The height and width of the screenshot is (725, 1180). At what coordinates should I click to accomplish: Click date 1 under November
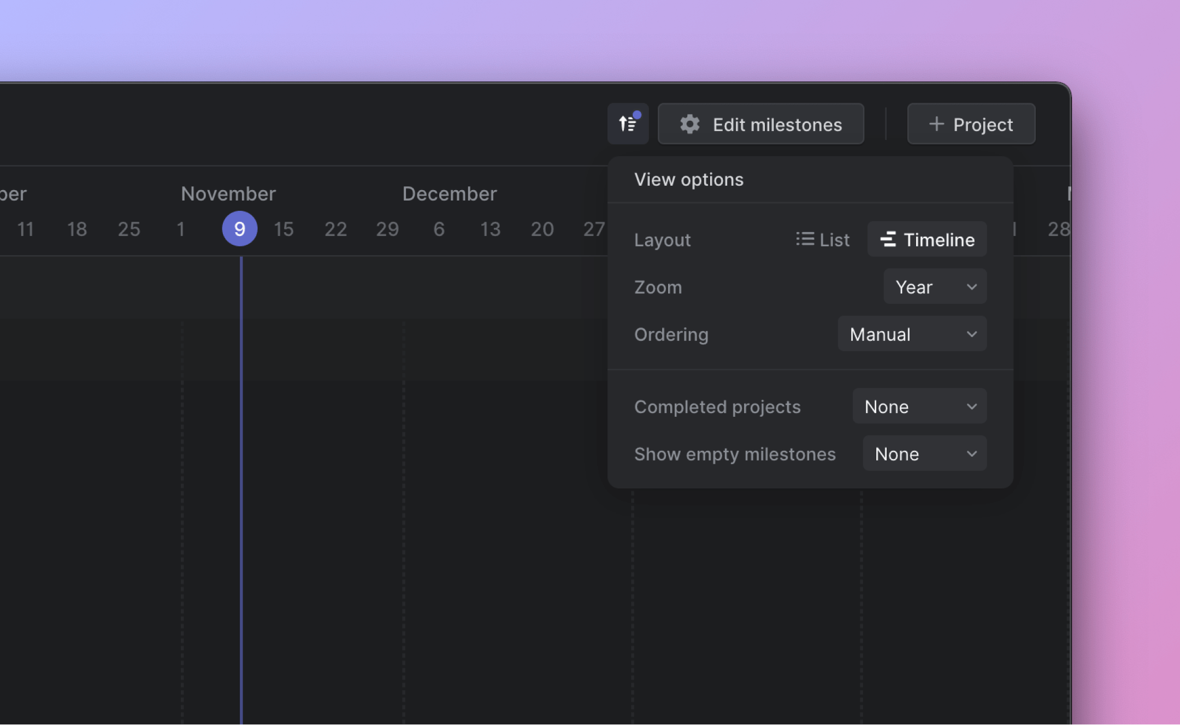181,229
